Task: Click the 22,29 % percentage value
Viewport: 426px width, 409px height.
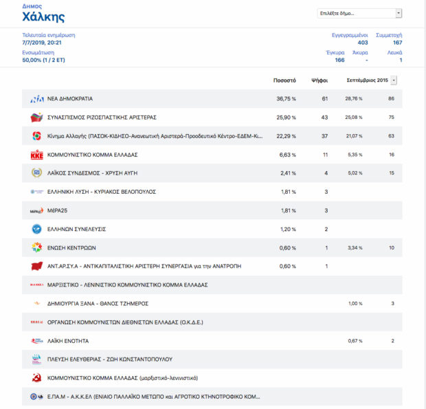Action: (286, 136)
